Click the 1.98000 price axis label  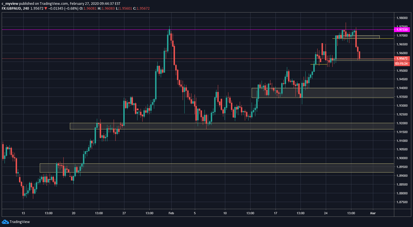tap(402, 18)
